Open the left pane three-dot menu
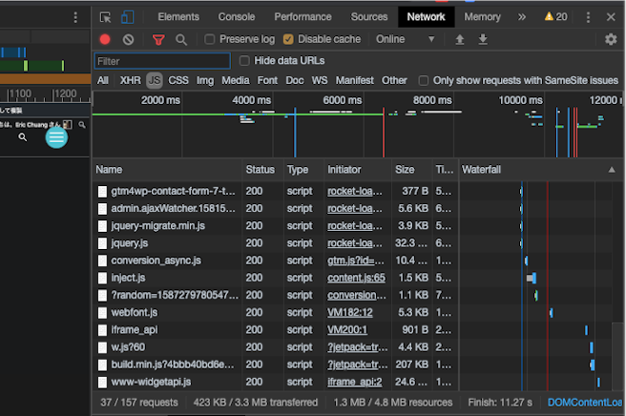The image size is (626, 416). tap(75, 17)
